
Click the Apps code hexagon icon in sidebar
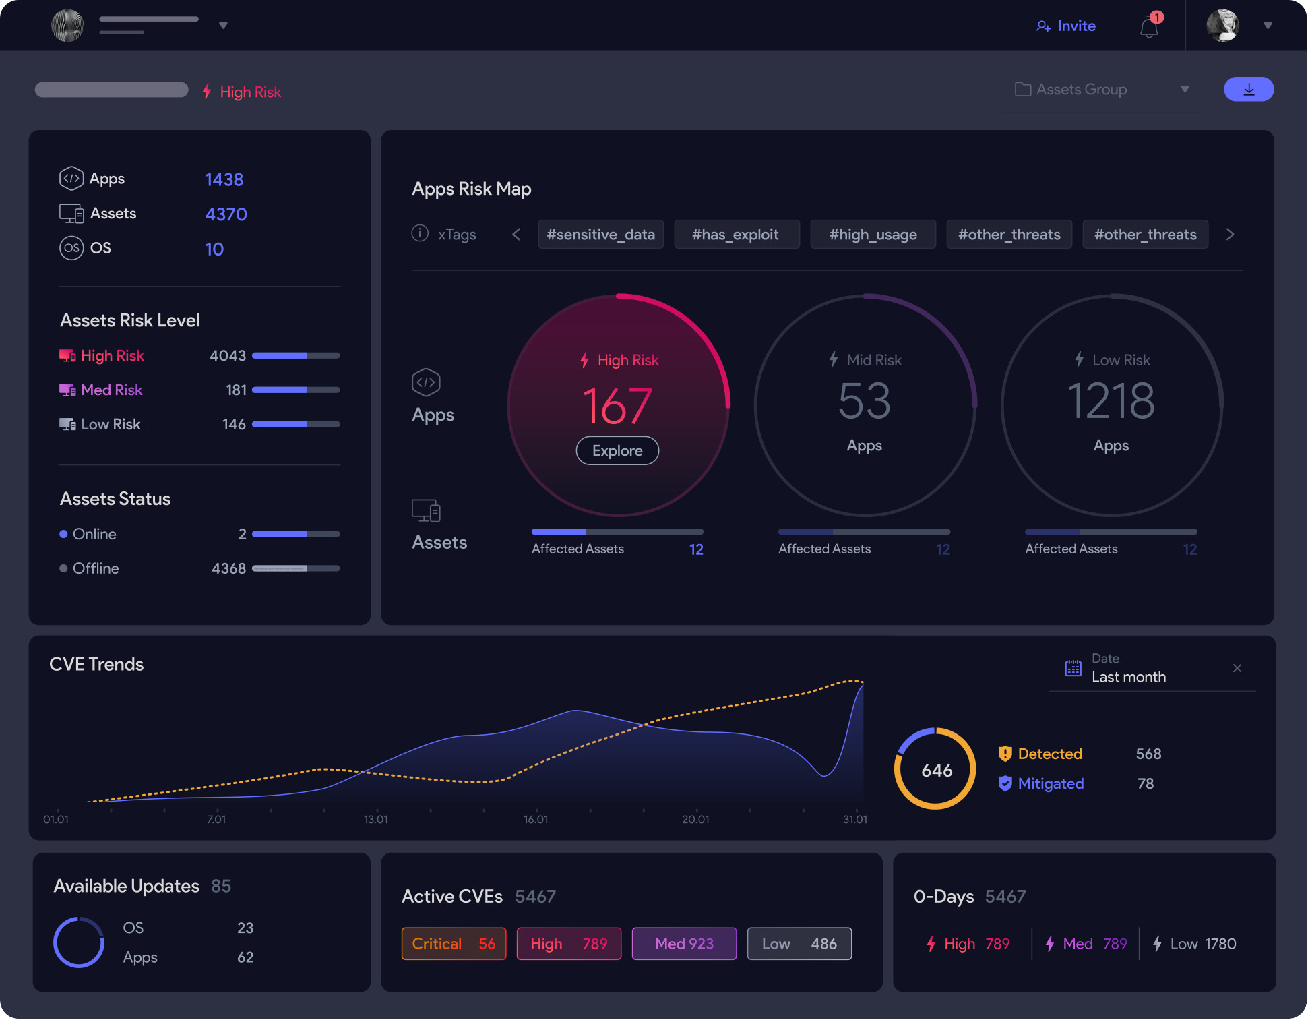(x=71, y=179)
